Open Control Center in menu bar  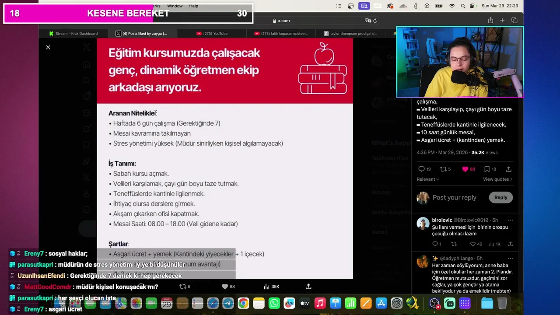click(x=473, y=6)
